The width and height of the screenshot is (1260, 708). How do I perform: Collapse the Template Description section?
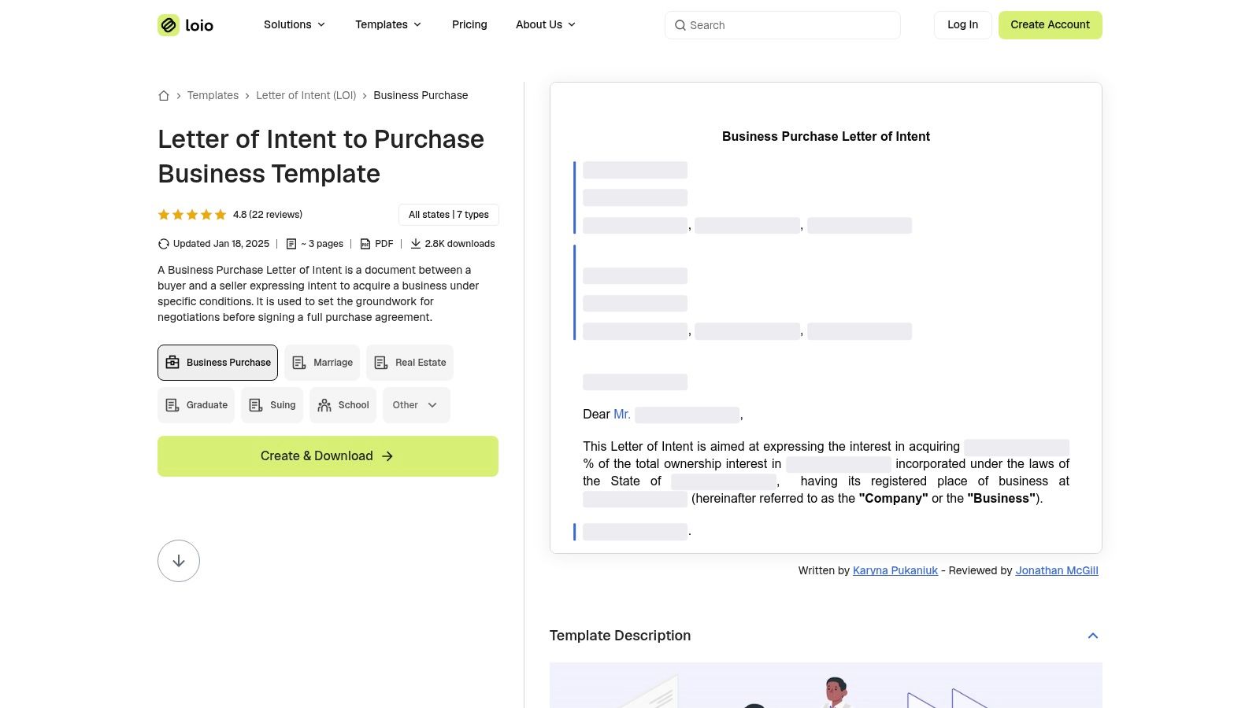pos(1092,636)
